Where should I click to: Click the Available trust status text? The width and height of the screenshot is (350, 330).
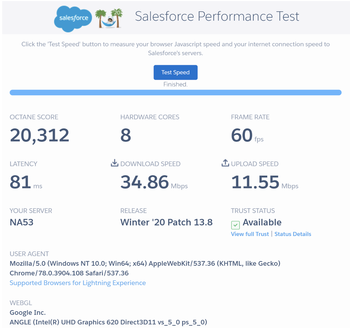click(262, 222)
